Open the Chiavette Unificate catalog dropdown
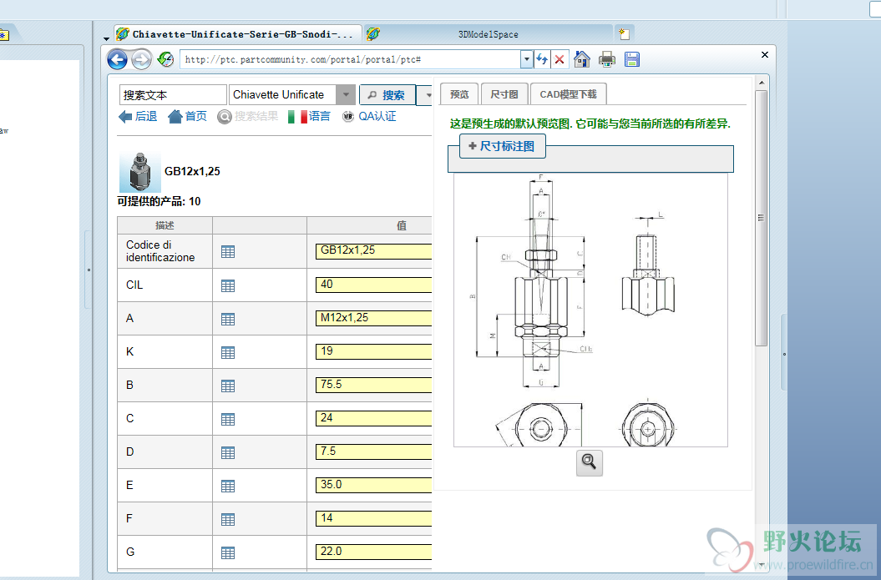This screenshot has height=580, width=881. [x=346, y=95]
